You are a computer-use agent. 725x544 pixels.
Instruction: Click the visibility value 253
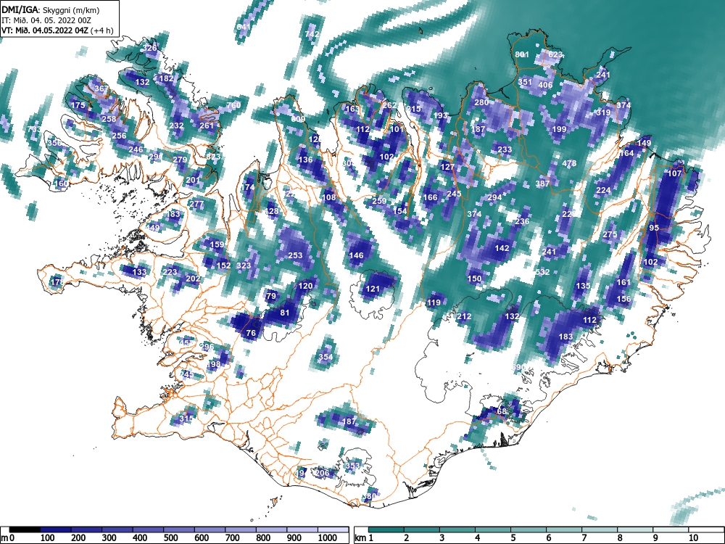(295, 255)
